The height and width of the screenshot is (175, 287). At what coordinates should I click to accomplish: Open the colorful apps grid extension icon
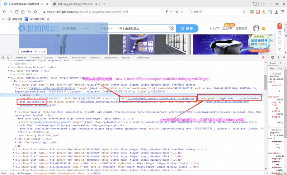(x=252, y=12)
